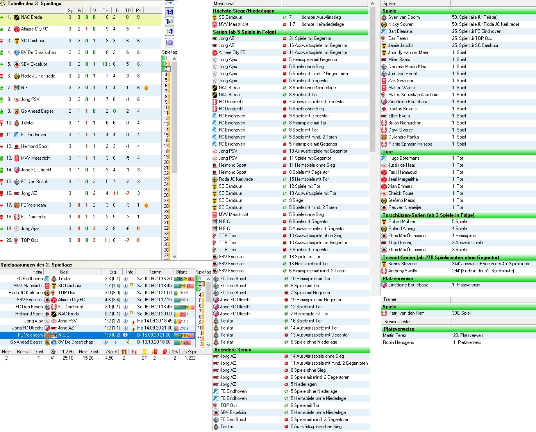536x432 pixels.
Task: Click the orange arrow marker on the N.E.C. table row
Action: tap(146, 88)
